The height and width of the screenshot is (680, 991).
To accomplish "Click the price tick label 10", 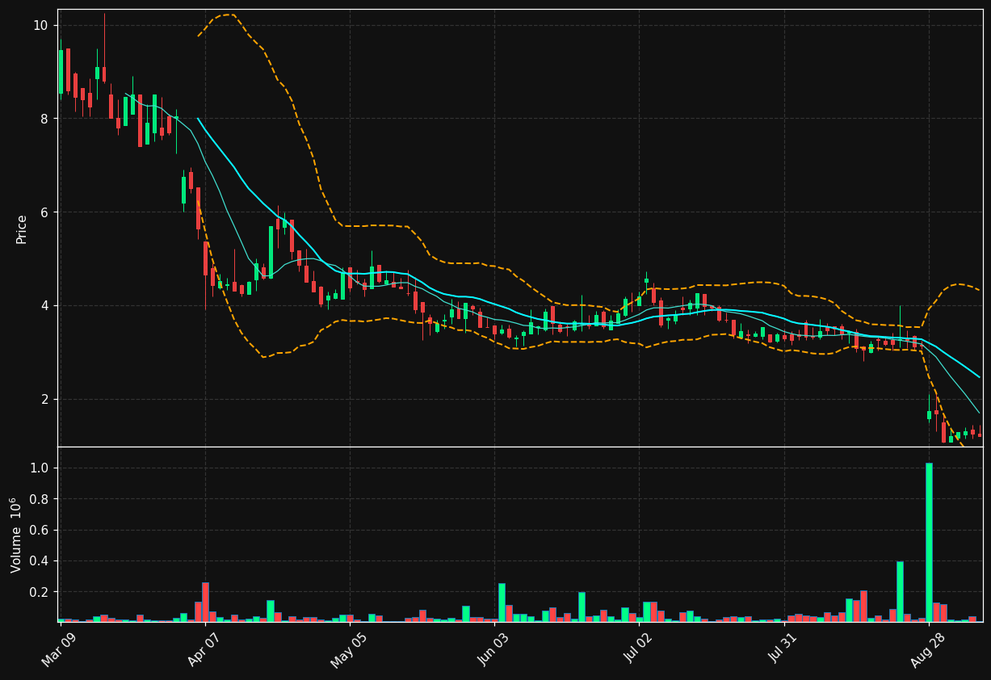I will pyautogui.click(x=40, y=25).
